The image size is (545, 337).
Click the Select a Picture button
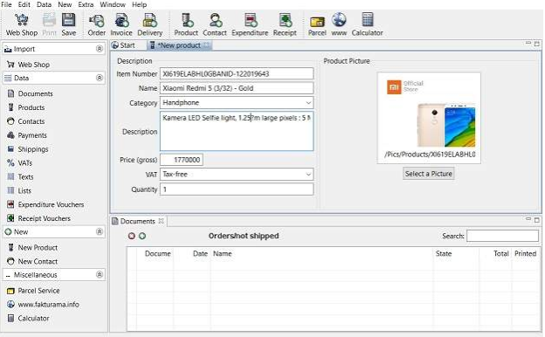click(429, 174)
